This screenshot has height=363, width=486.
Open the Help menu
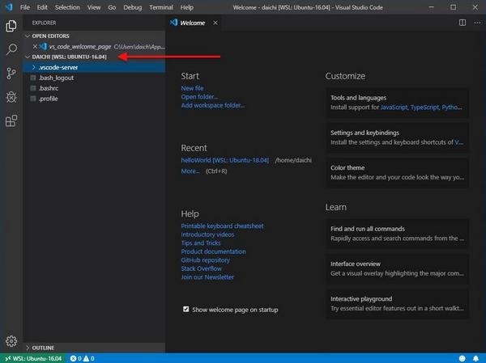[x=186, y=7]
